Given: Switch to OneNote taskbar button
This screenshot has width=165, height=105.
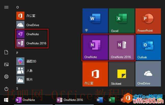Looking at the screenshot, I should click(33, 100).
